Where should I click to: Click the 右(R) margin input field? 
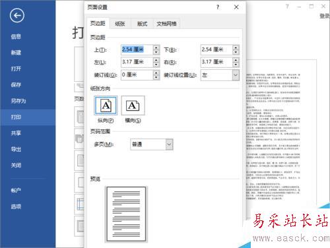[216, 62]
